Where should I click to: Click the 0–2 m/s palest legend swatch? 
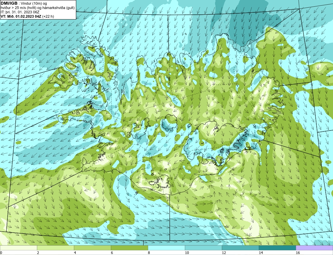coord(18,248)
